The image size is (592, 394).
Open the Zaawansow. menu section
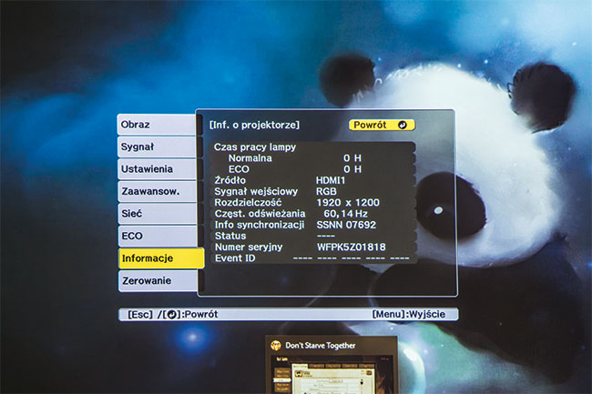[155, 192]
